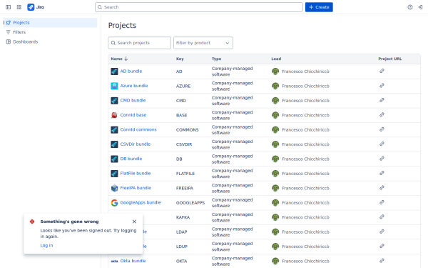Open the ConnId base project
Viewport: 428px width, 268px height.
point(133,115)
